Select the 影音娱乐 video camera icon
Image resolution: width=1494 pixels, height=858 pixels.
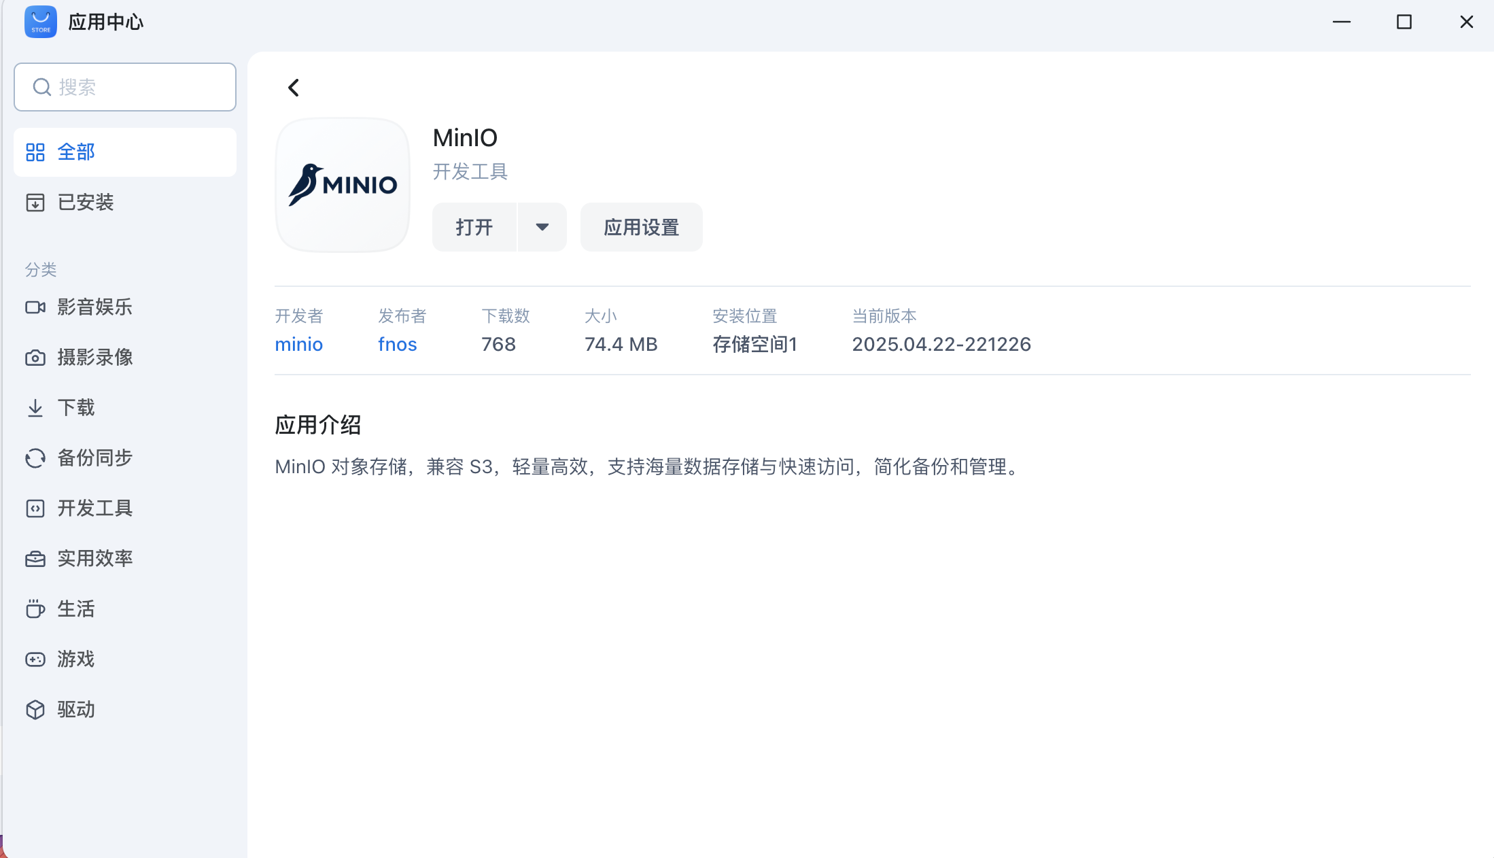(35, 307)
